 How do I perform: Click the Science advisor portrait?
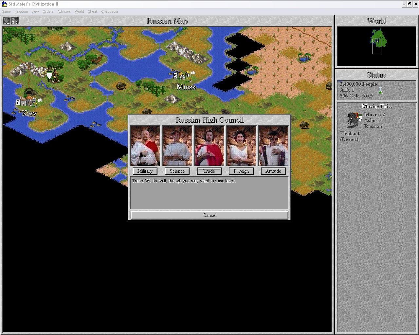coord(177,146)
